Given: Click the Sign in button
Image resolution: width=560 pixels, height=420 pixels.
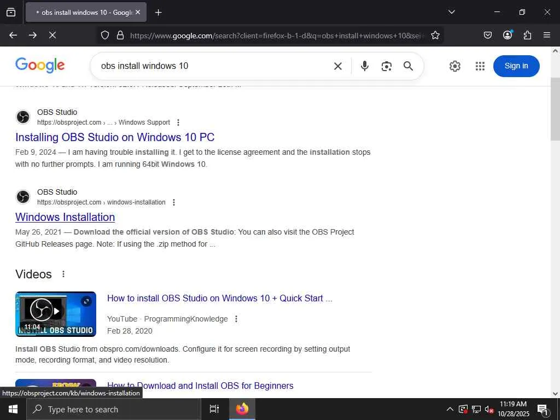Looking at the screenshot, I should click(516, 66).
